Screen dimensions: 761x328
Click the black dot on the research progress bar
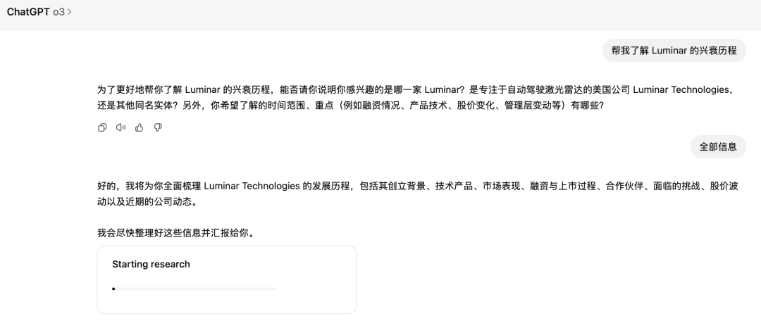[x=113, y=289]
